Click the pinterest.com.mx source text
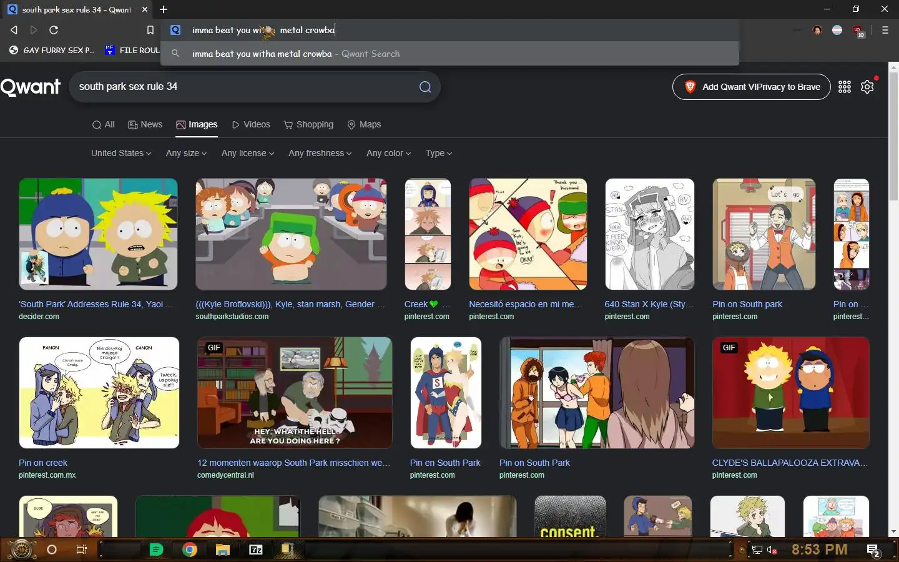The width and height of the screenshot is (899, 562). click(x=47, y=475)
